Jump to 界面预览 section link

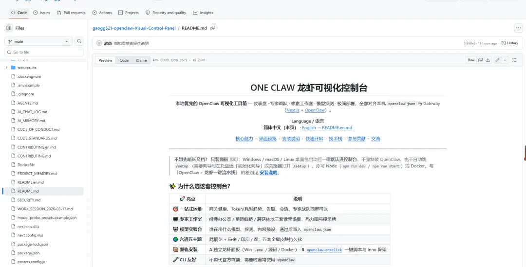coord(267,139)
